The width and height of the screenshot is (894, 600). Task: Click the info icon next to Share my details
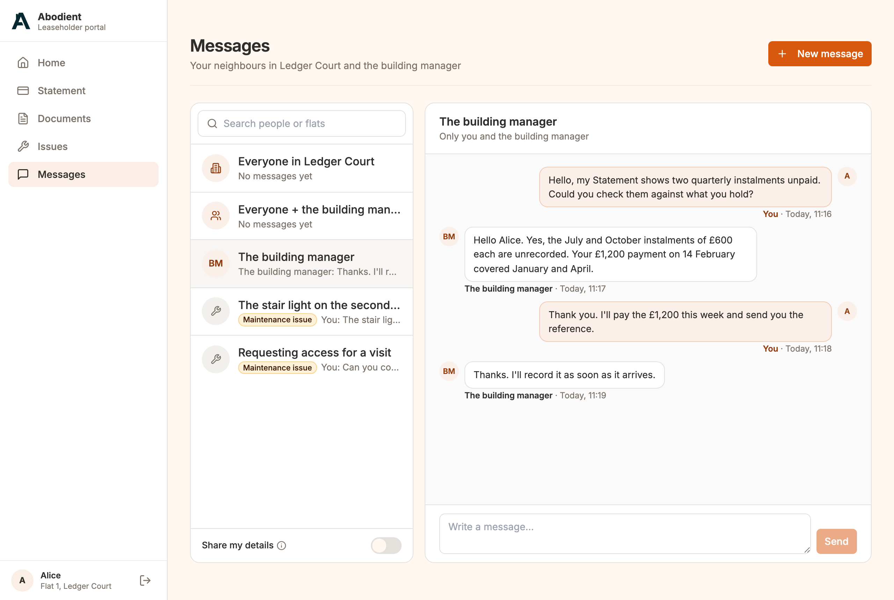[x=281, y=545]
